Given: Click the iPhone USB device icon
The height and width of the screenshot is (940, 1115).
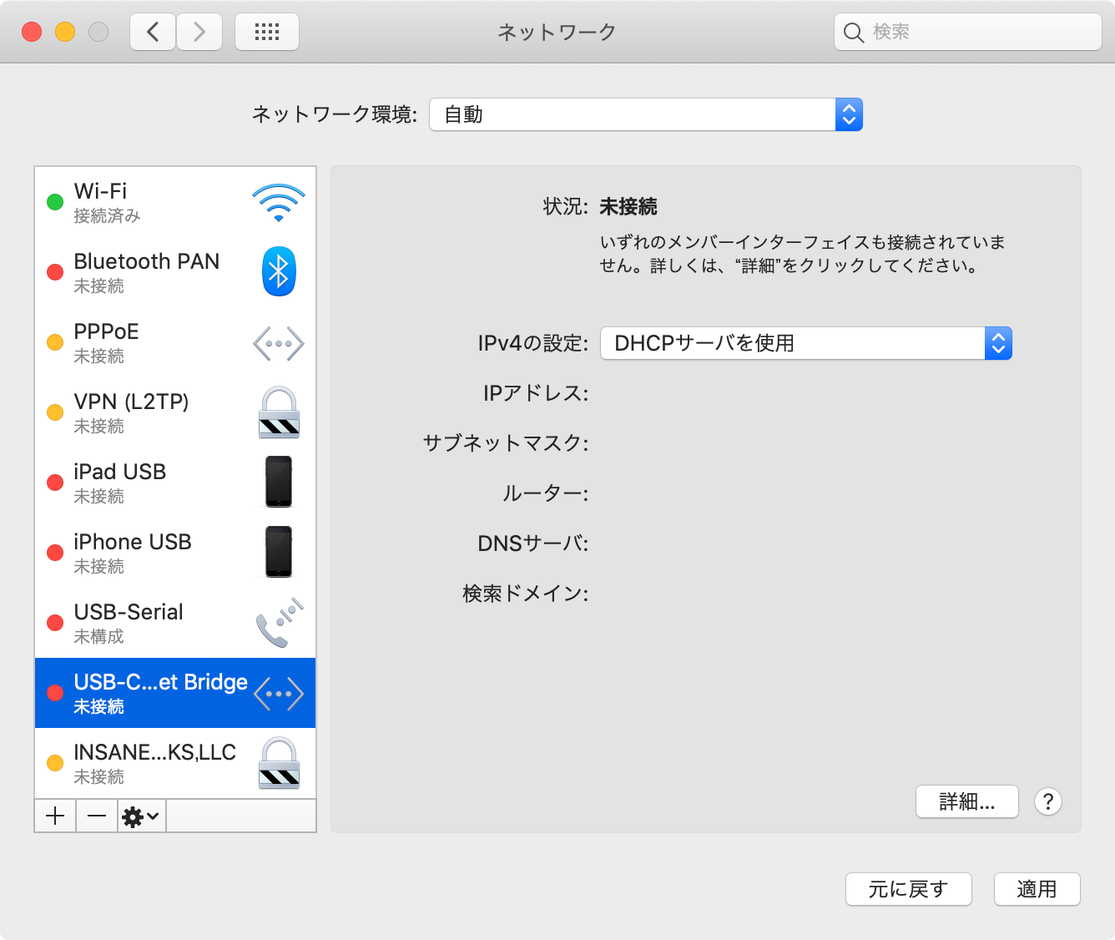Looking at the screenshot, I should tap(279, 552).
